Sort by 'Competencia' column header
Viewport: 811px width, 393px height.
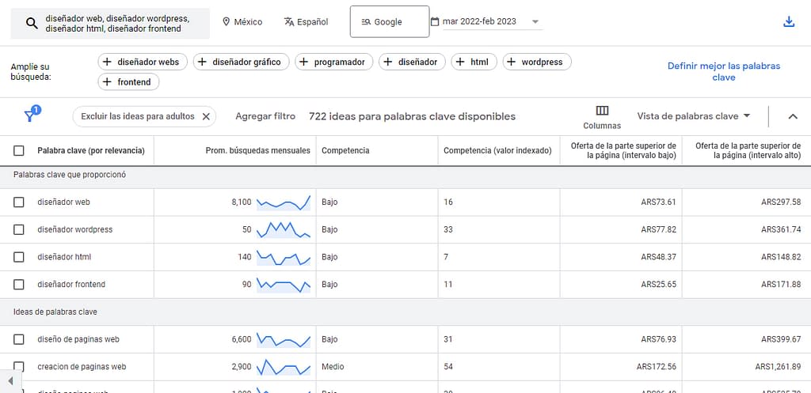[345, 151]
